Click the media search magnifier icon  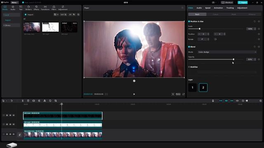pos(78,15)
